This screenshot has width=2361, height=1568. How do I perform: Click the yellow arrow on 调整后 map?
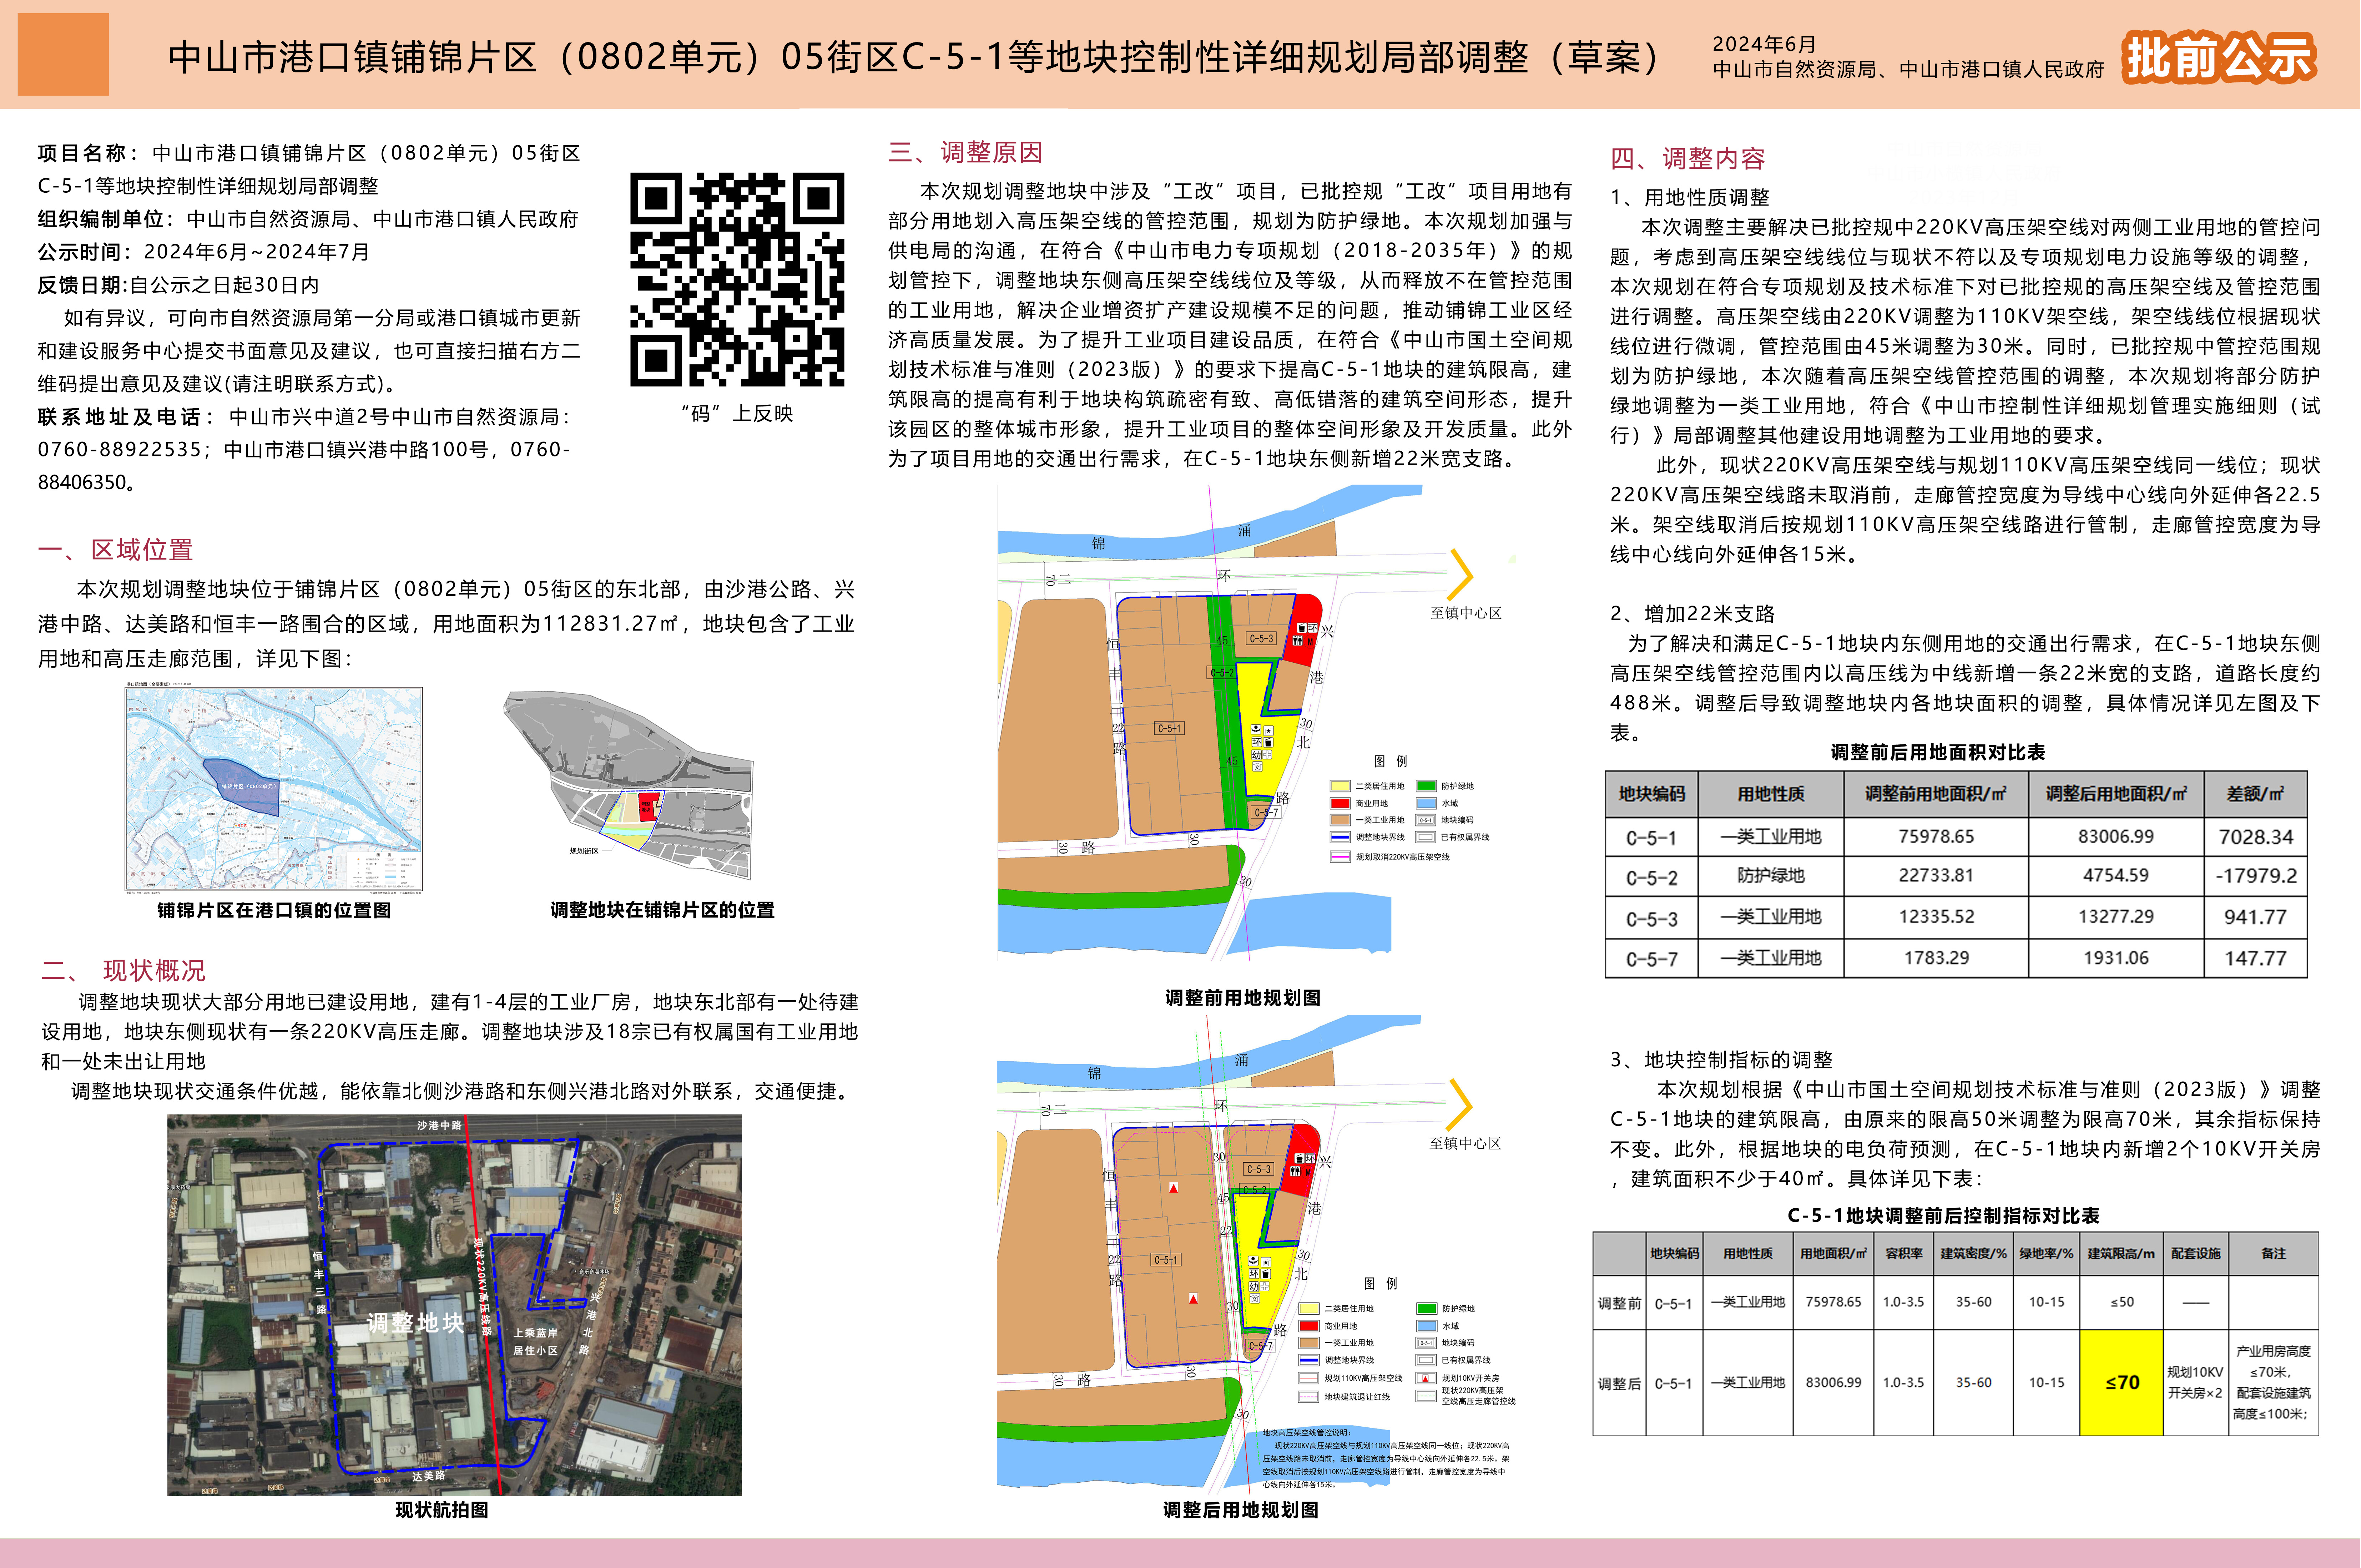1461,1105
